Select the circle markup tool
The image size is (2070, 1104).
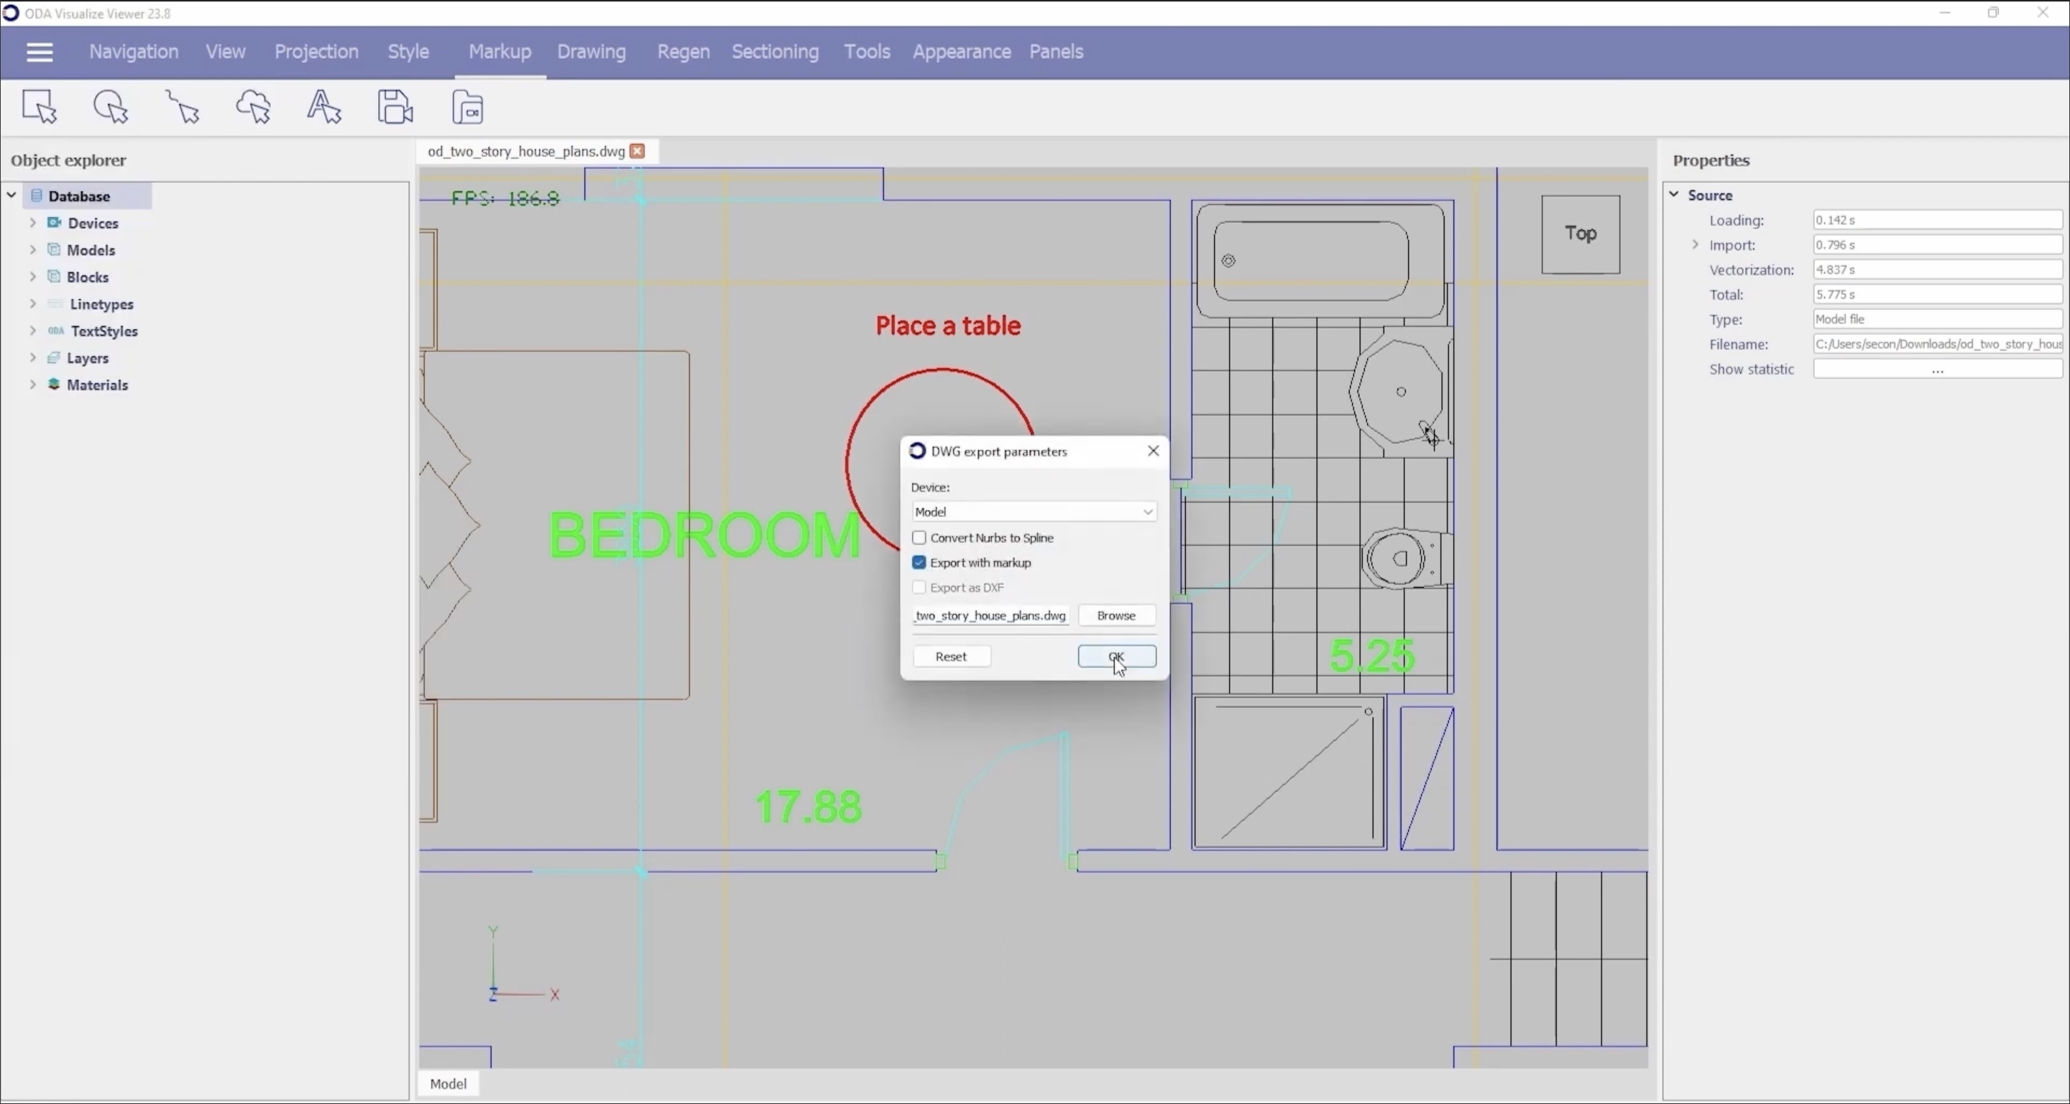(111, 107)
